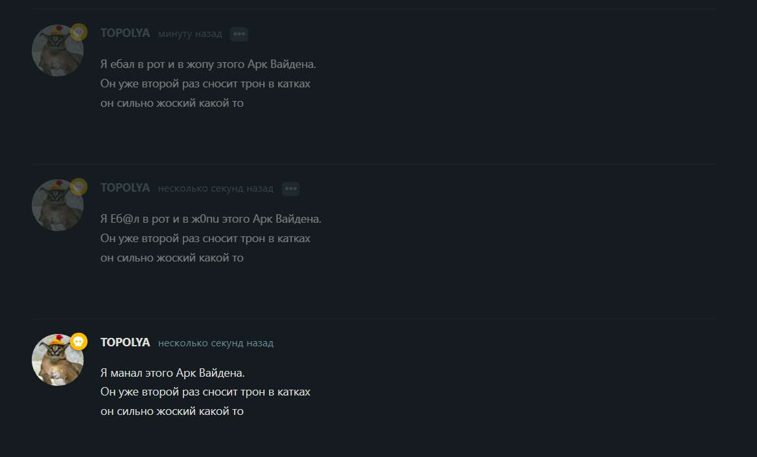Open TOPOLYA's profile from the topmost comment
Image resolution: width=757 pixels, height=457 pixels.
click(x=125, y=33)
